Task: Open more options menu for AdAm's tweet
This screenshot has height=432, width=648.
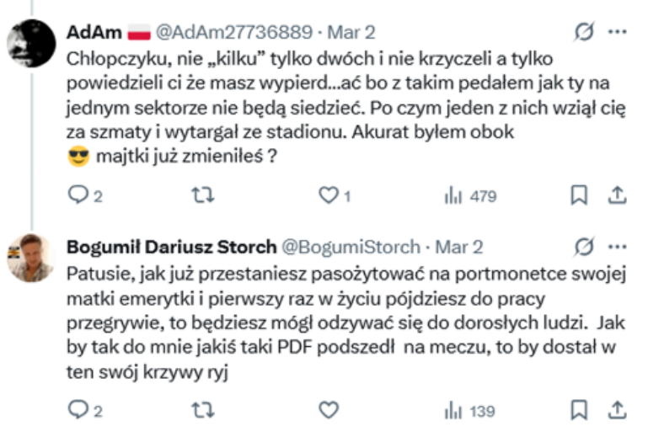Action: [618, 33]
